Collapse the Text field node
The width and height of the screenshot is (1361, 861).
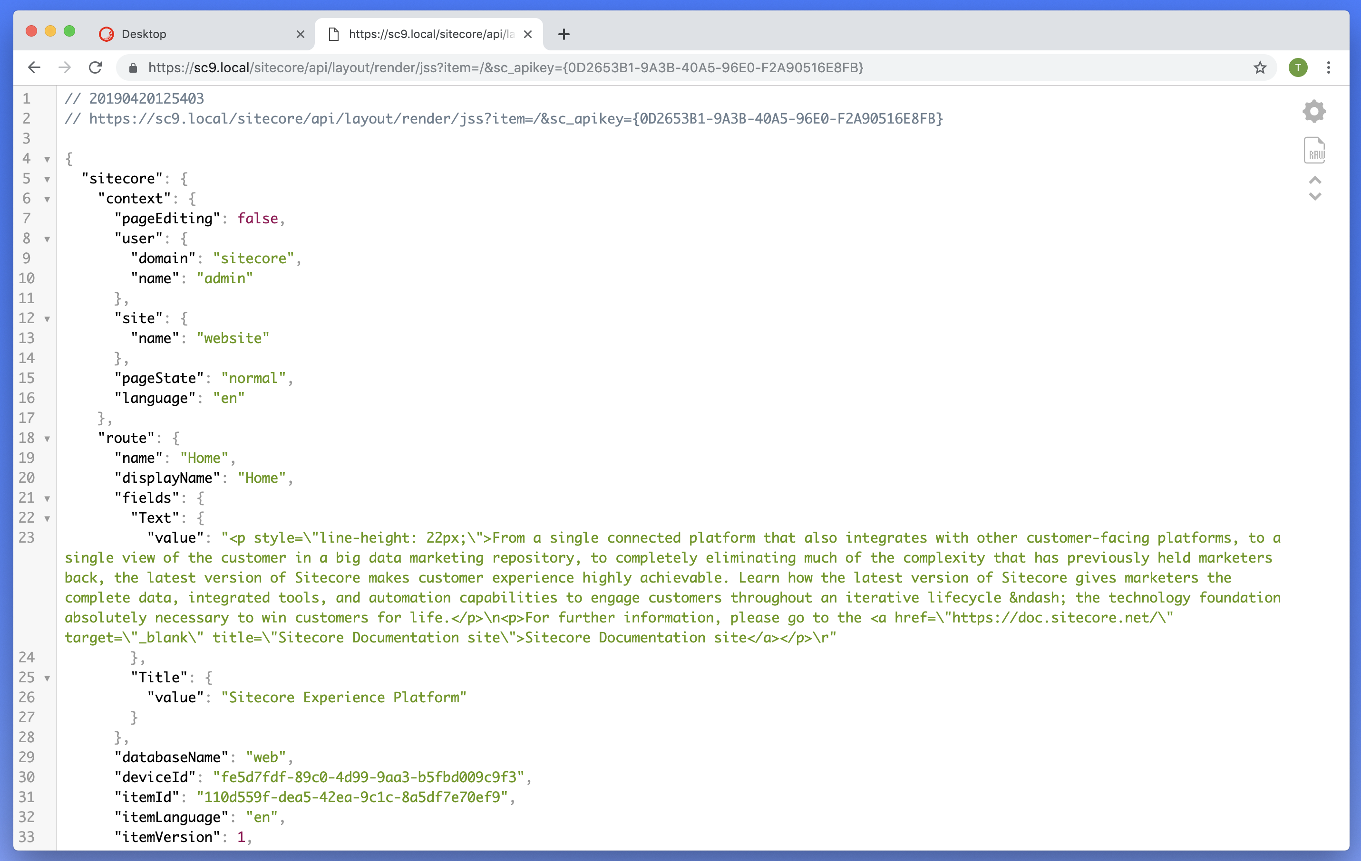47,518
